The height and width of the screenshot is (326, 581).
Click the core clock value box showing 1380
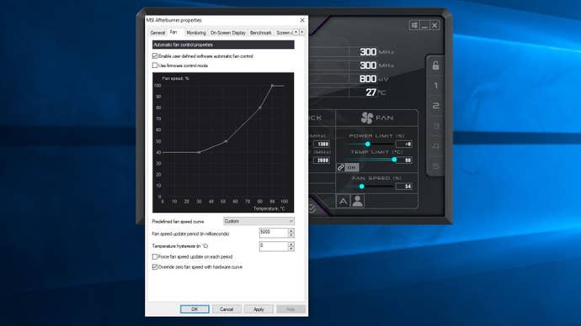tap(322, 145)
